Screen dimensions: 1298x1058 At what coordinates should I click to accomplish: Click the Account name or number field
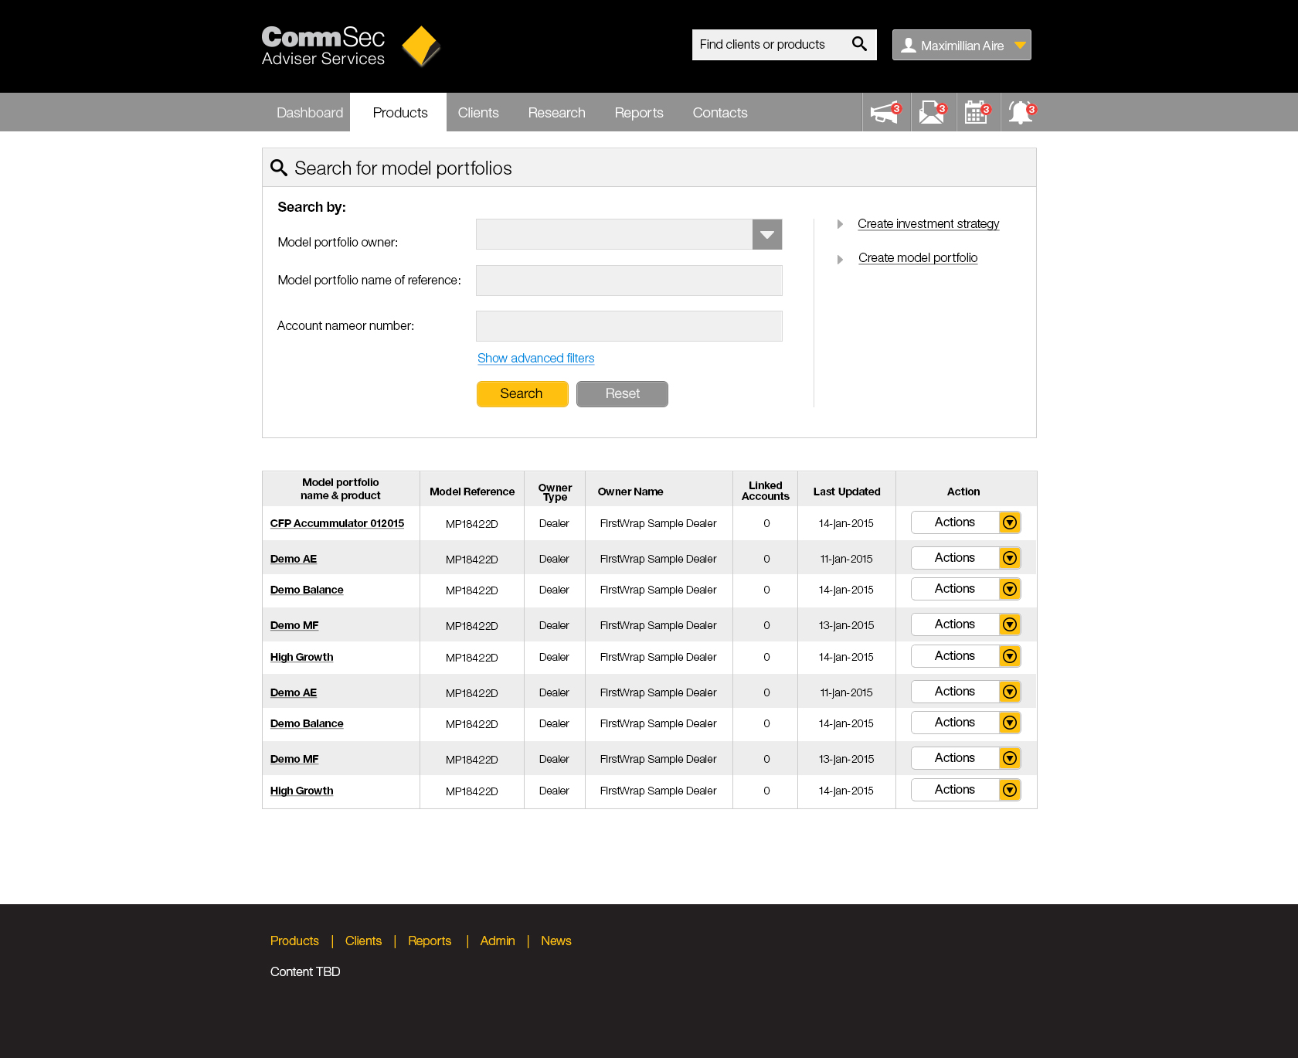[629, 326]
